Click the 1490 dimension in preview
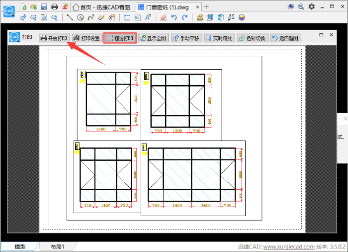Viewport: 348px width, 252px height. click(x=100, y=129)
